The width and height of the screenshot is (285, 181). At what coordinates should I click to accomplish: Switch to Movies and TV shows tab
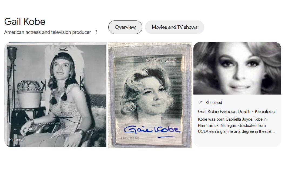[x=175, y=27]
